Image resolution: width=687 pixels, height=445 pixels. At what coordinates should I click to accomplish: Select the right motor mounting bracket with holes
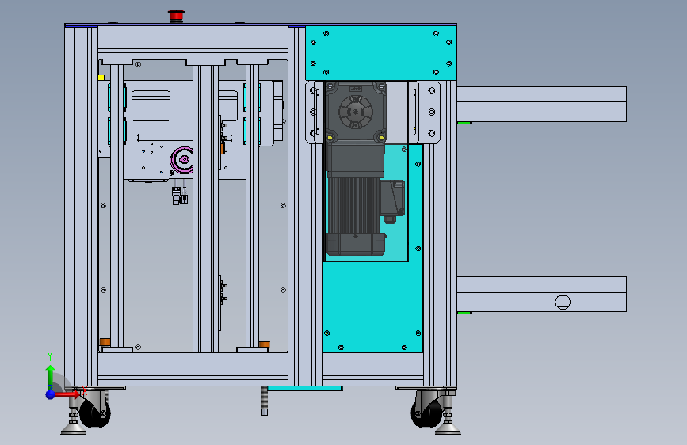(x=424, y=112)
